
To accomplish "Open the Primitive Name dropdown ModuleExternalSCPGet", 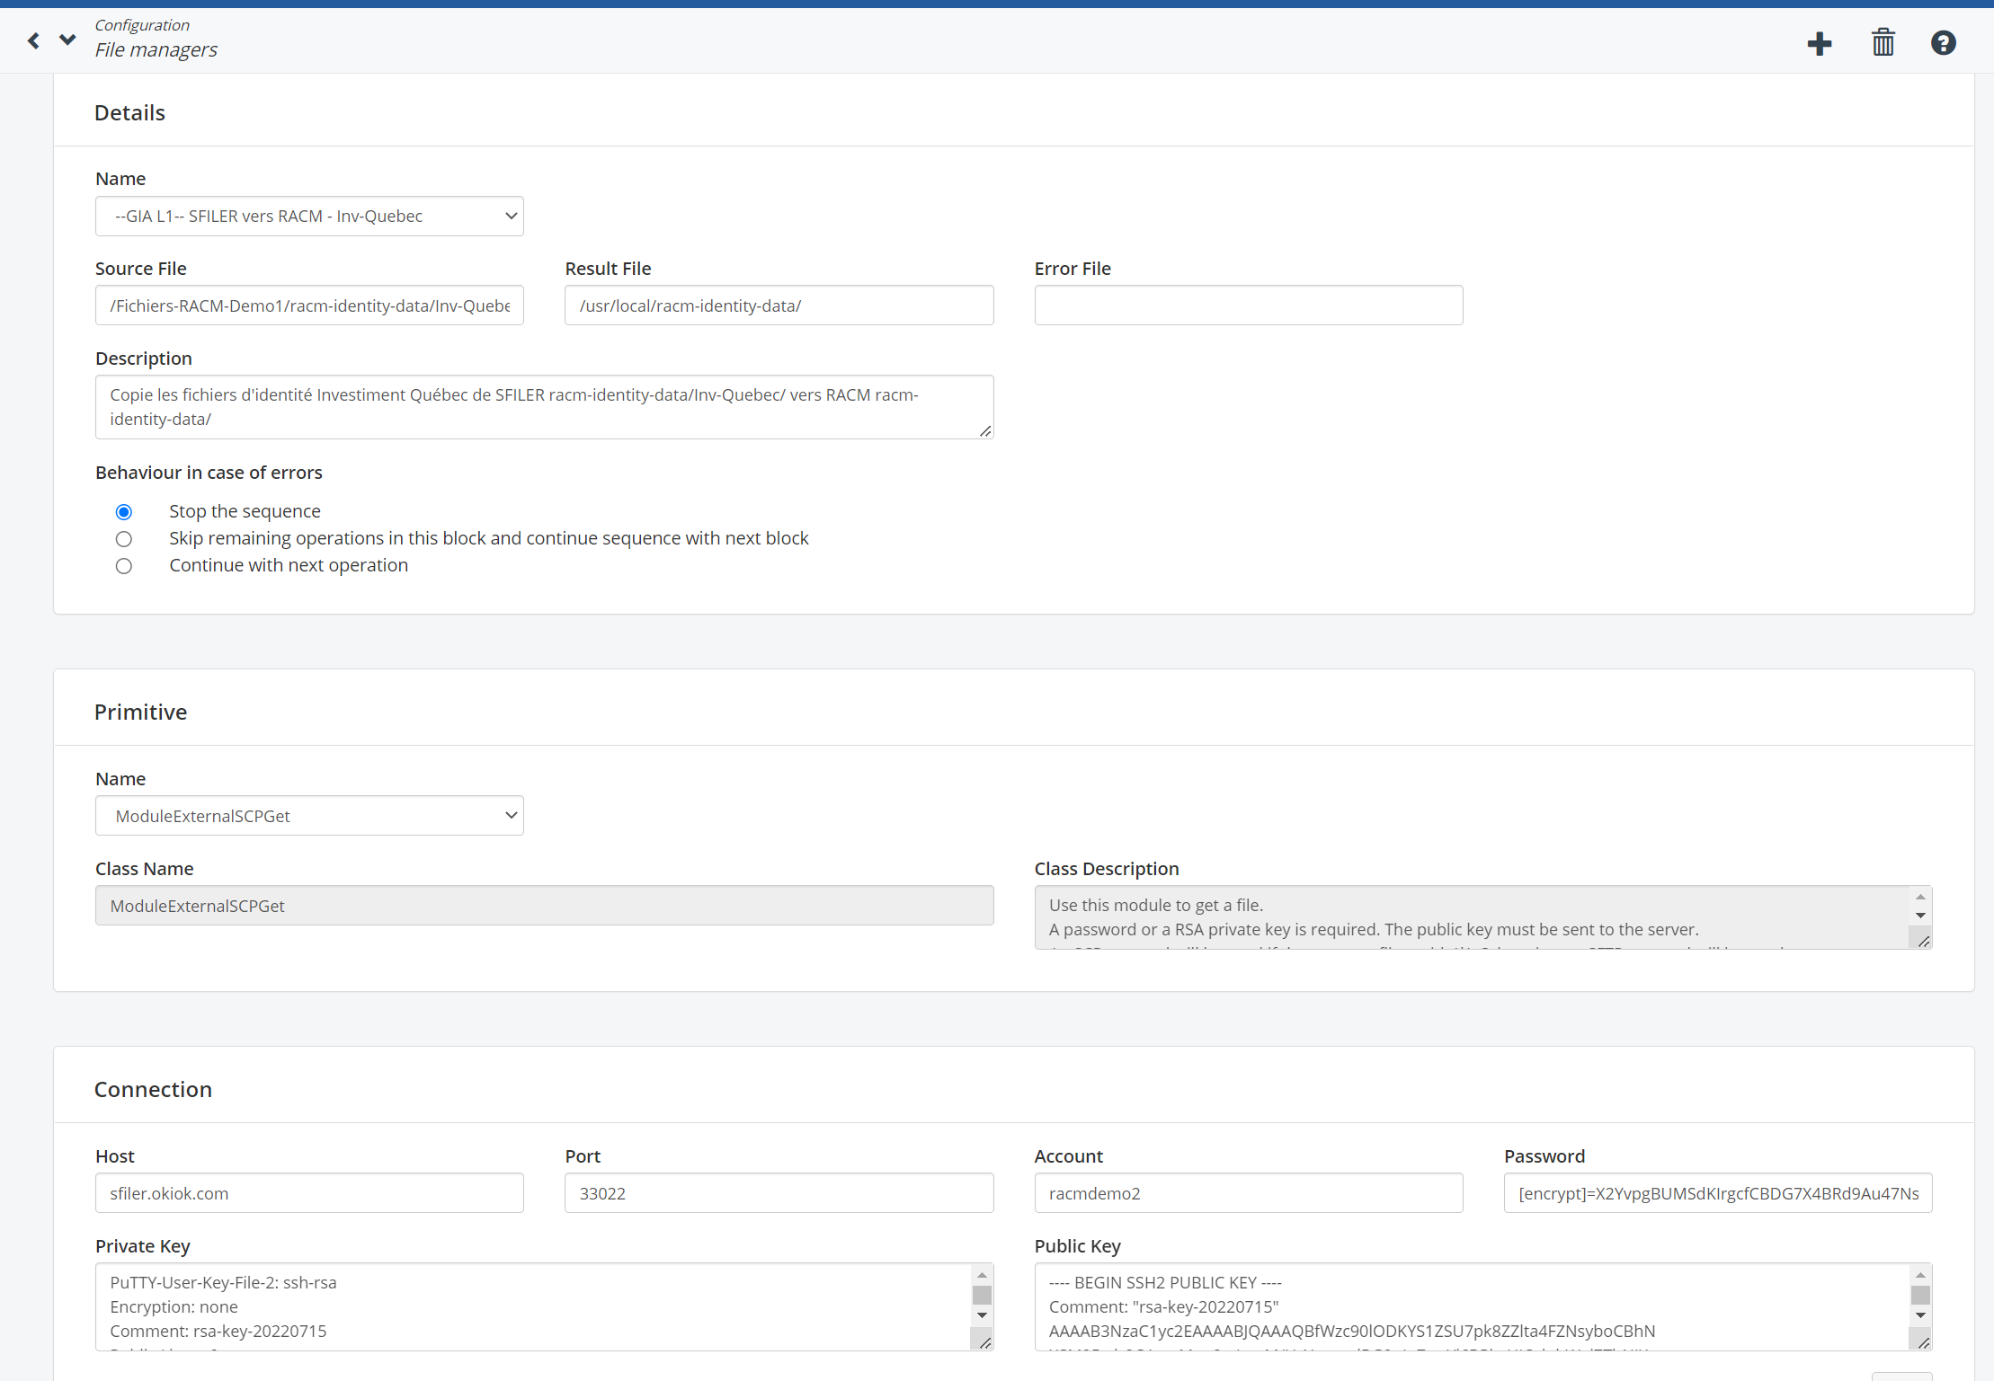I will 309,816.
